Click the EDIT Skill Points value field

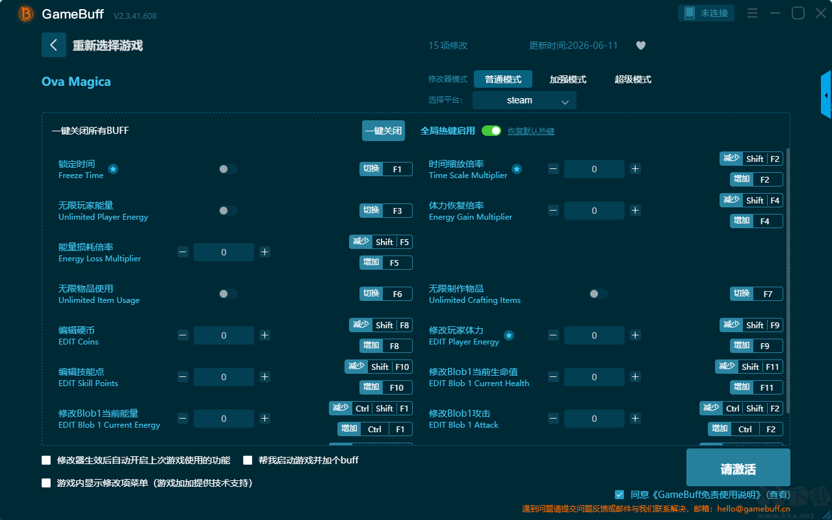tap(224, 377)
